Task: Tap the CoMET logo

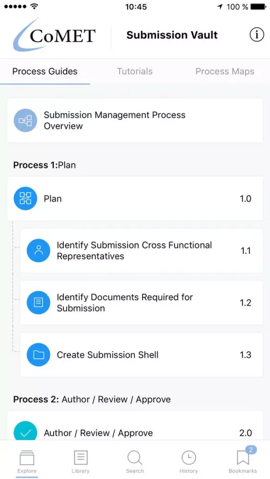Action: pos(54,34)
